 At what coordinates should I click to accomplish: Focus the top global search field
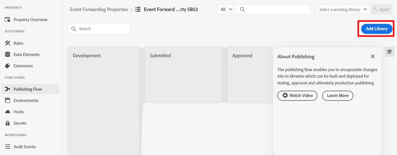coord(273,9)
